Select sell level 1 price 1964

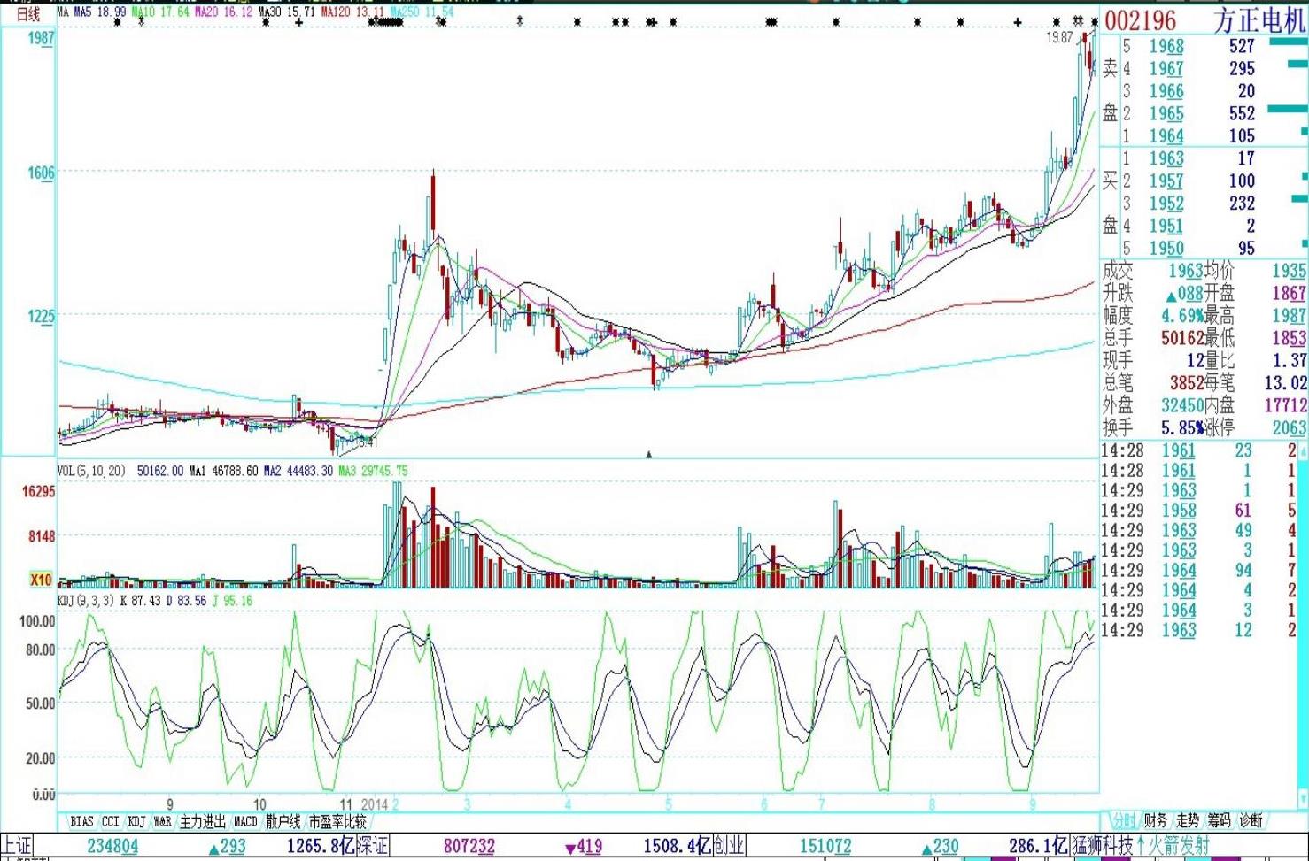coord(1166,135)
